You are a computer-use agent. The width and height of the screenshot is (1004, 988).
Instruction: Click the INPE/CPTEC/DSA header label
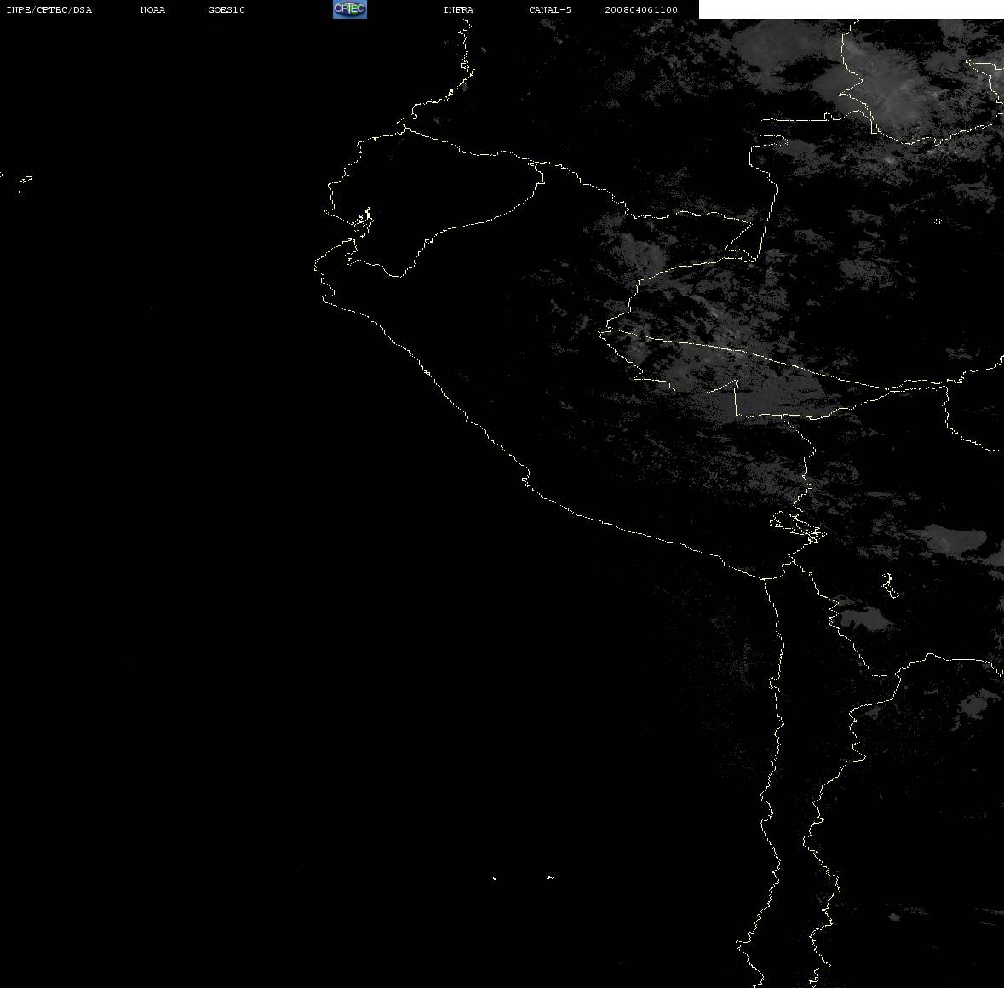[x=49, y=9]
